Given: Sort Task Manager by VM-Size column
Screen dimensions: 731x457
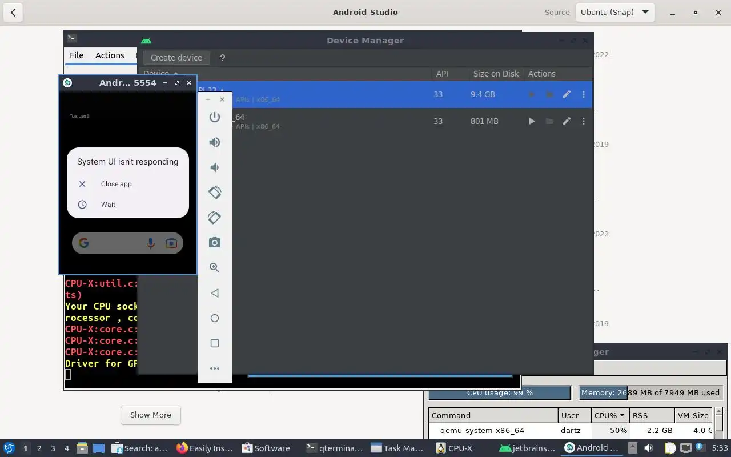Looking at the screenshot, I should 693,415.
